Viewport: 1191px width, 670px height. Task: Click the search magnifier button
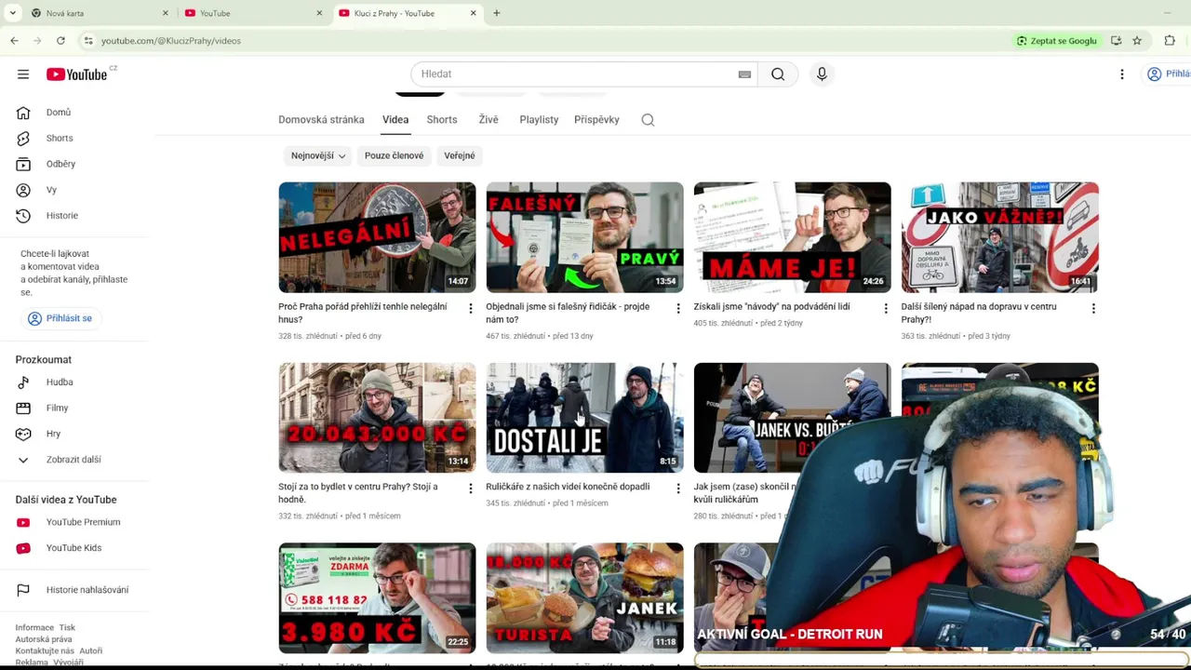click(778, 74)
